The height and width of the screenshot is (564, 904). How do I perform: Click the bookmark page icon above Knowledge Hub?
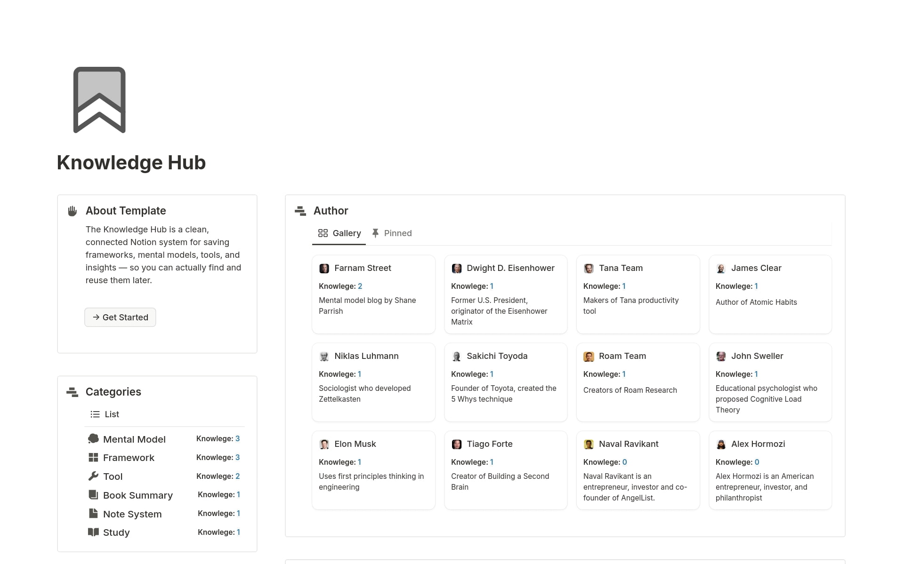coord(98,100)
